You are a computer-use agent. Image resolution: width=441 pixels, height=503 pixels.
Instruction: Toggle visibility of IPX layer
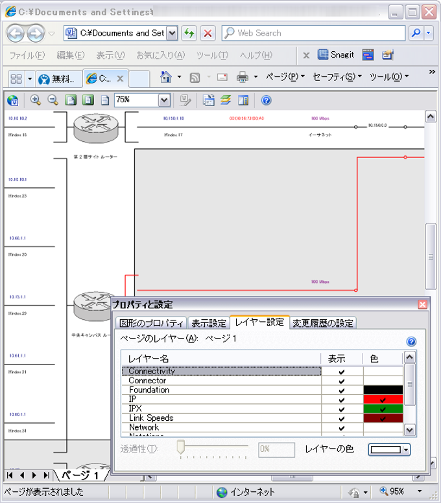342,409
